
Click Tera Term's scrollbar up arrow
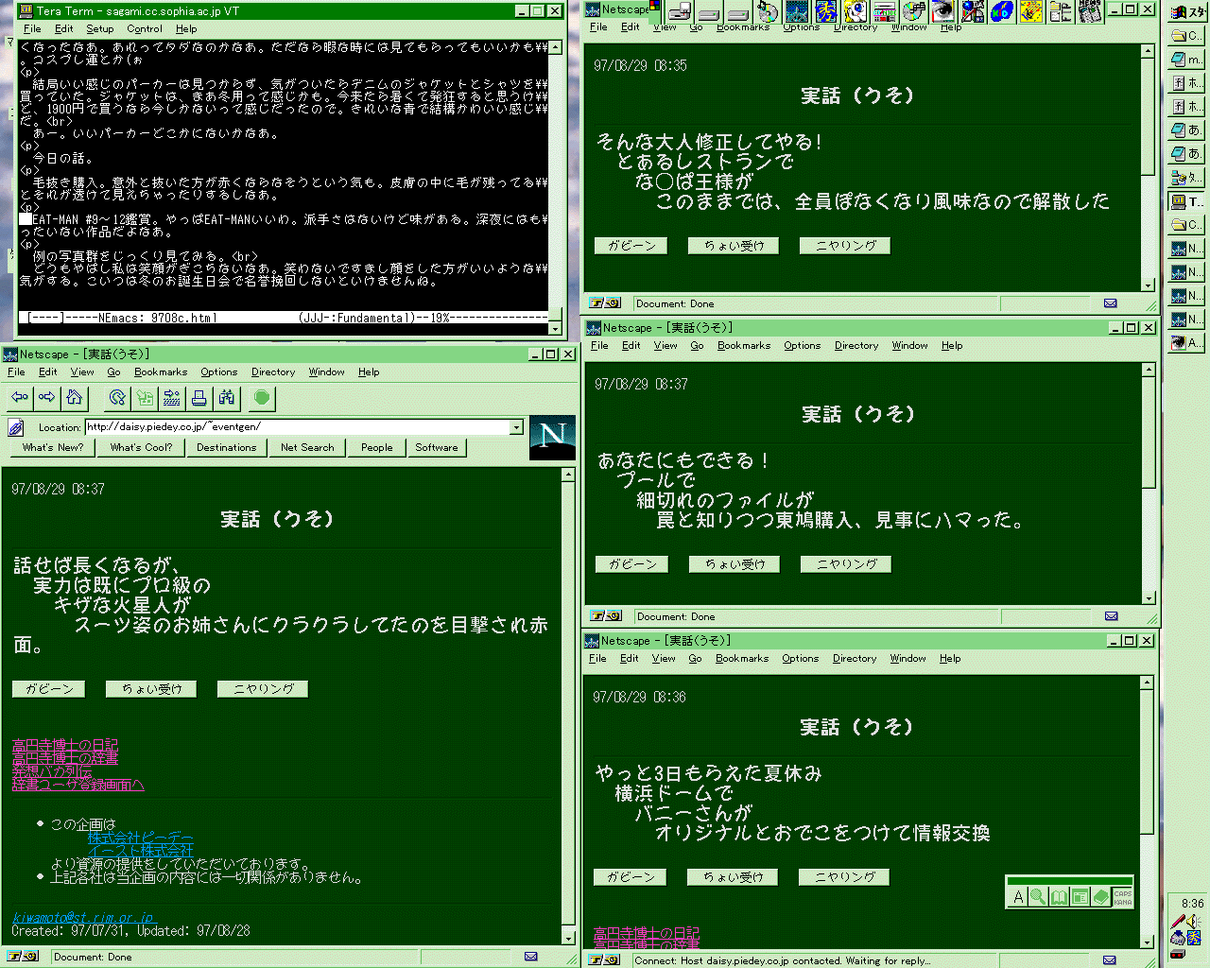point(555,47)
